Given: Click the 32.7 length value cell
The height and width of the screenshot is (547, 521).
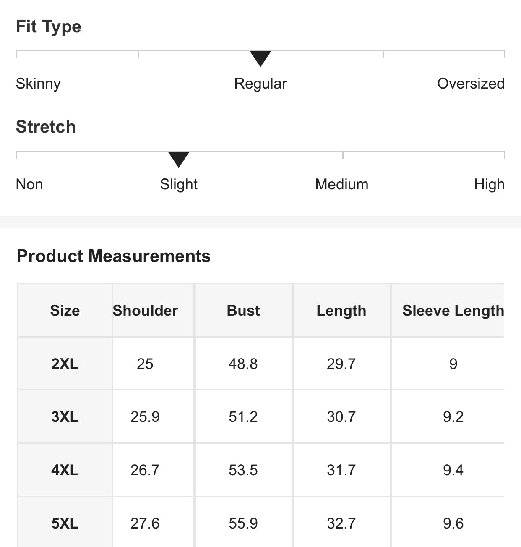Looking at the screenshot, I should click(x=341, y=523).
